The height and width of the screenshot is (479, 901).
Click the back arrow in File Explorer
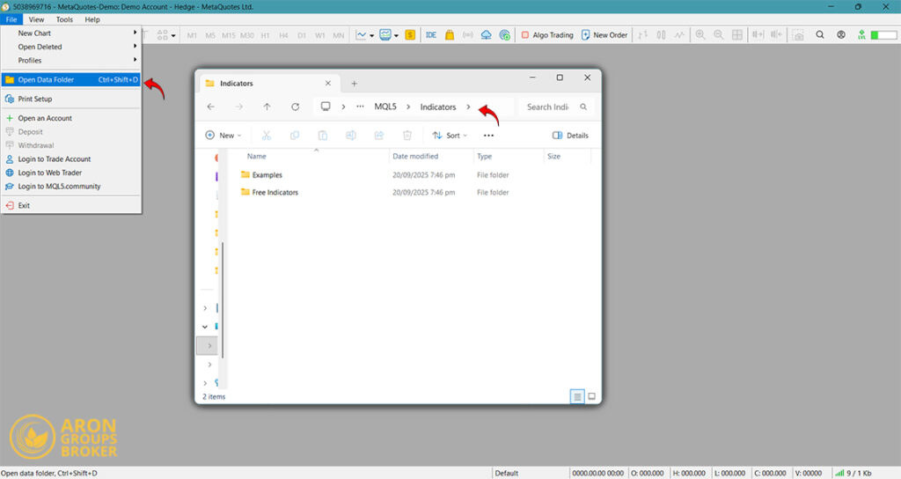click(x=210, y=107)
